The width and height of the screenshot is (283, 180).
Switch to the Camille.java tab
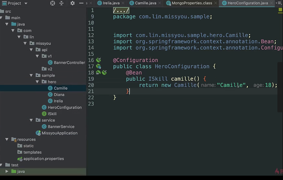coord(146,3)
